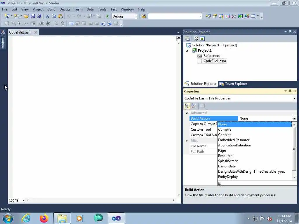Comment out selected lines icon
This screenshot has width=299, height=224.
[56, 23]
